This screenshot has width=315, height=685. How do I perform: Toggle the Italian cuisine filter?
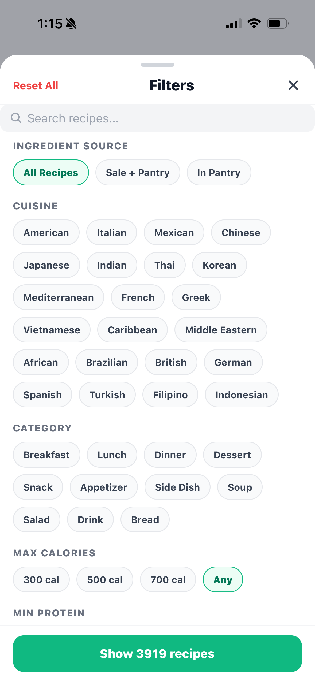[x=111, y=233]
